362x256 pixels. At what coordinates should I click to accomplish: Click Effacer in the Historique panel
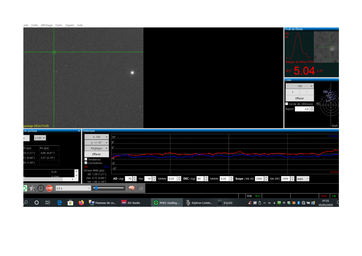click(x=97, y=154)
